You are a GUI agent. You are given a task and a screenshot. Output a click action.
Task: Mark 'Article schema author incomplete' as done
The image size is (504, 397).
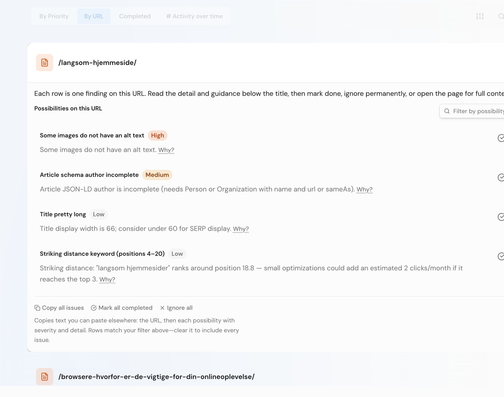tap(501, 177)
